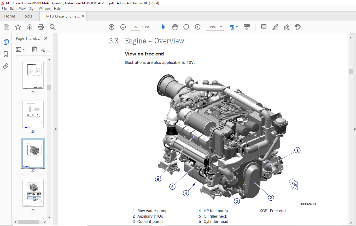The width and height of the screenshot is (356, 226).
Task: Open the Attachments paperclip panel
Action: click(x=6, y=66)
